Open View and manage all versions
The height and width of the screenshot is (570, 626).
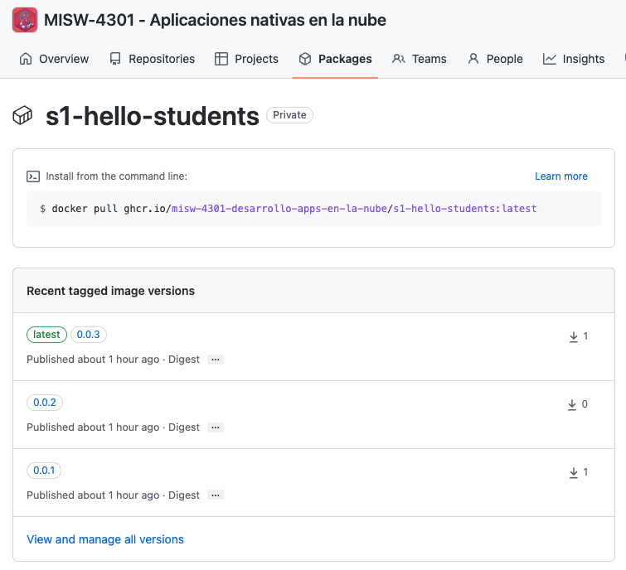pos(105,539)
